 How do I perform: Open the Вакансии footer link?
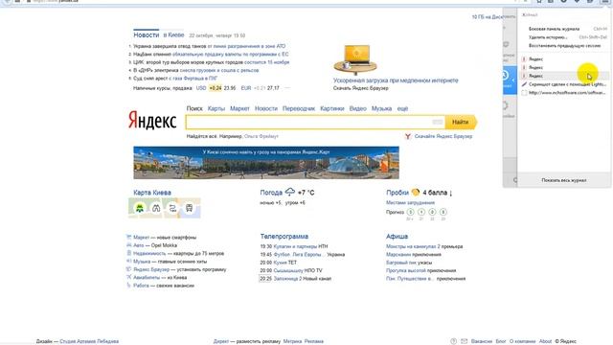coord(481,341)
